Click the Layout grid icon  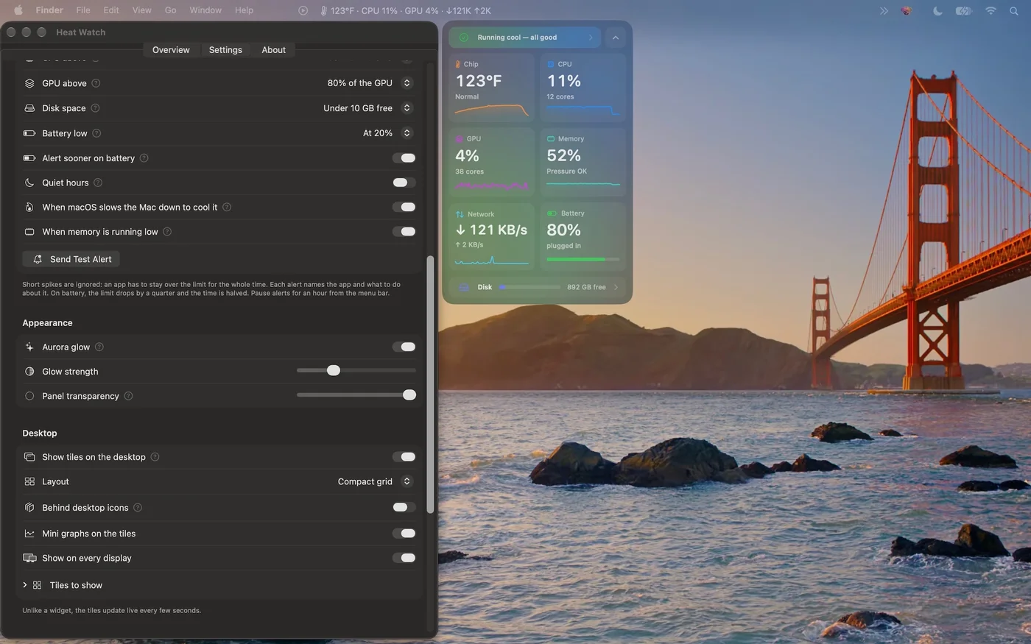click(x=29, y=481)
